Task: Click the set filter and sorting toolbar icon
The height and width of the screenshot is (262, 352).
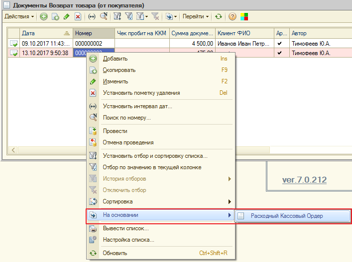Action: point(117,16)
